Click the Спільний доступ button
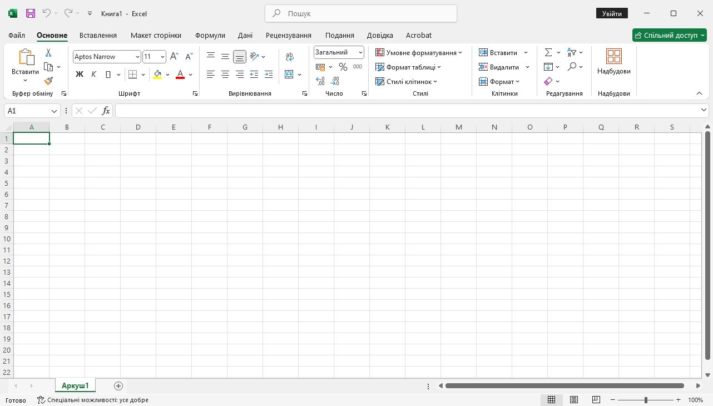Image resolution: width=713 pixels, height=406 pixels. [669, 35]
